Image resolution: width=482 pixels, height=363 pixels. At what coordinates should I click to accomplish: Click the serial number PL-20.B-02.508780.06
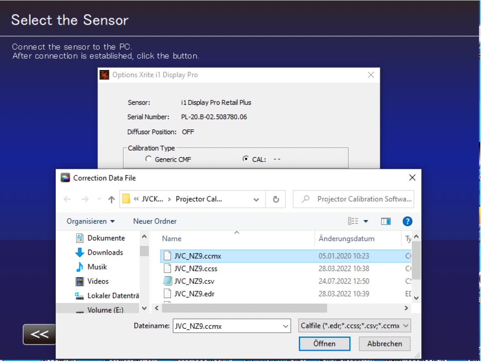[214, 117]
